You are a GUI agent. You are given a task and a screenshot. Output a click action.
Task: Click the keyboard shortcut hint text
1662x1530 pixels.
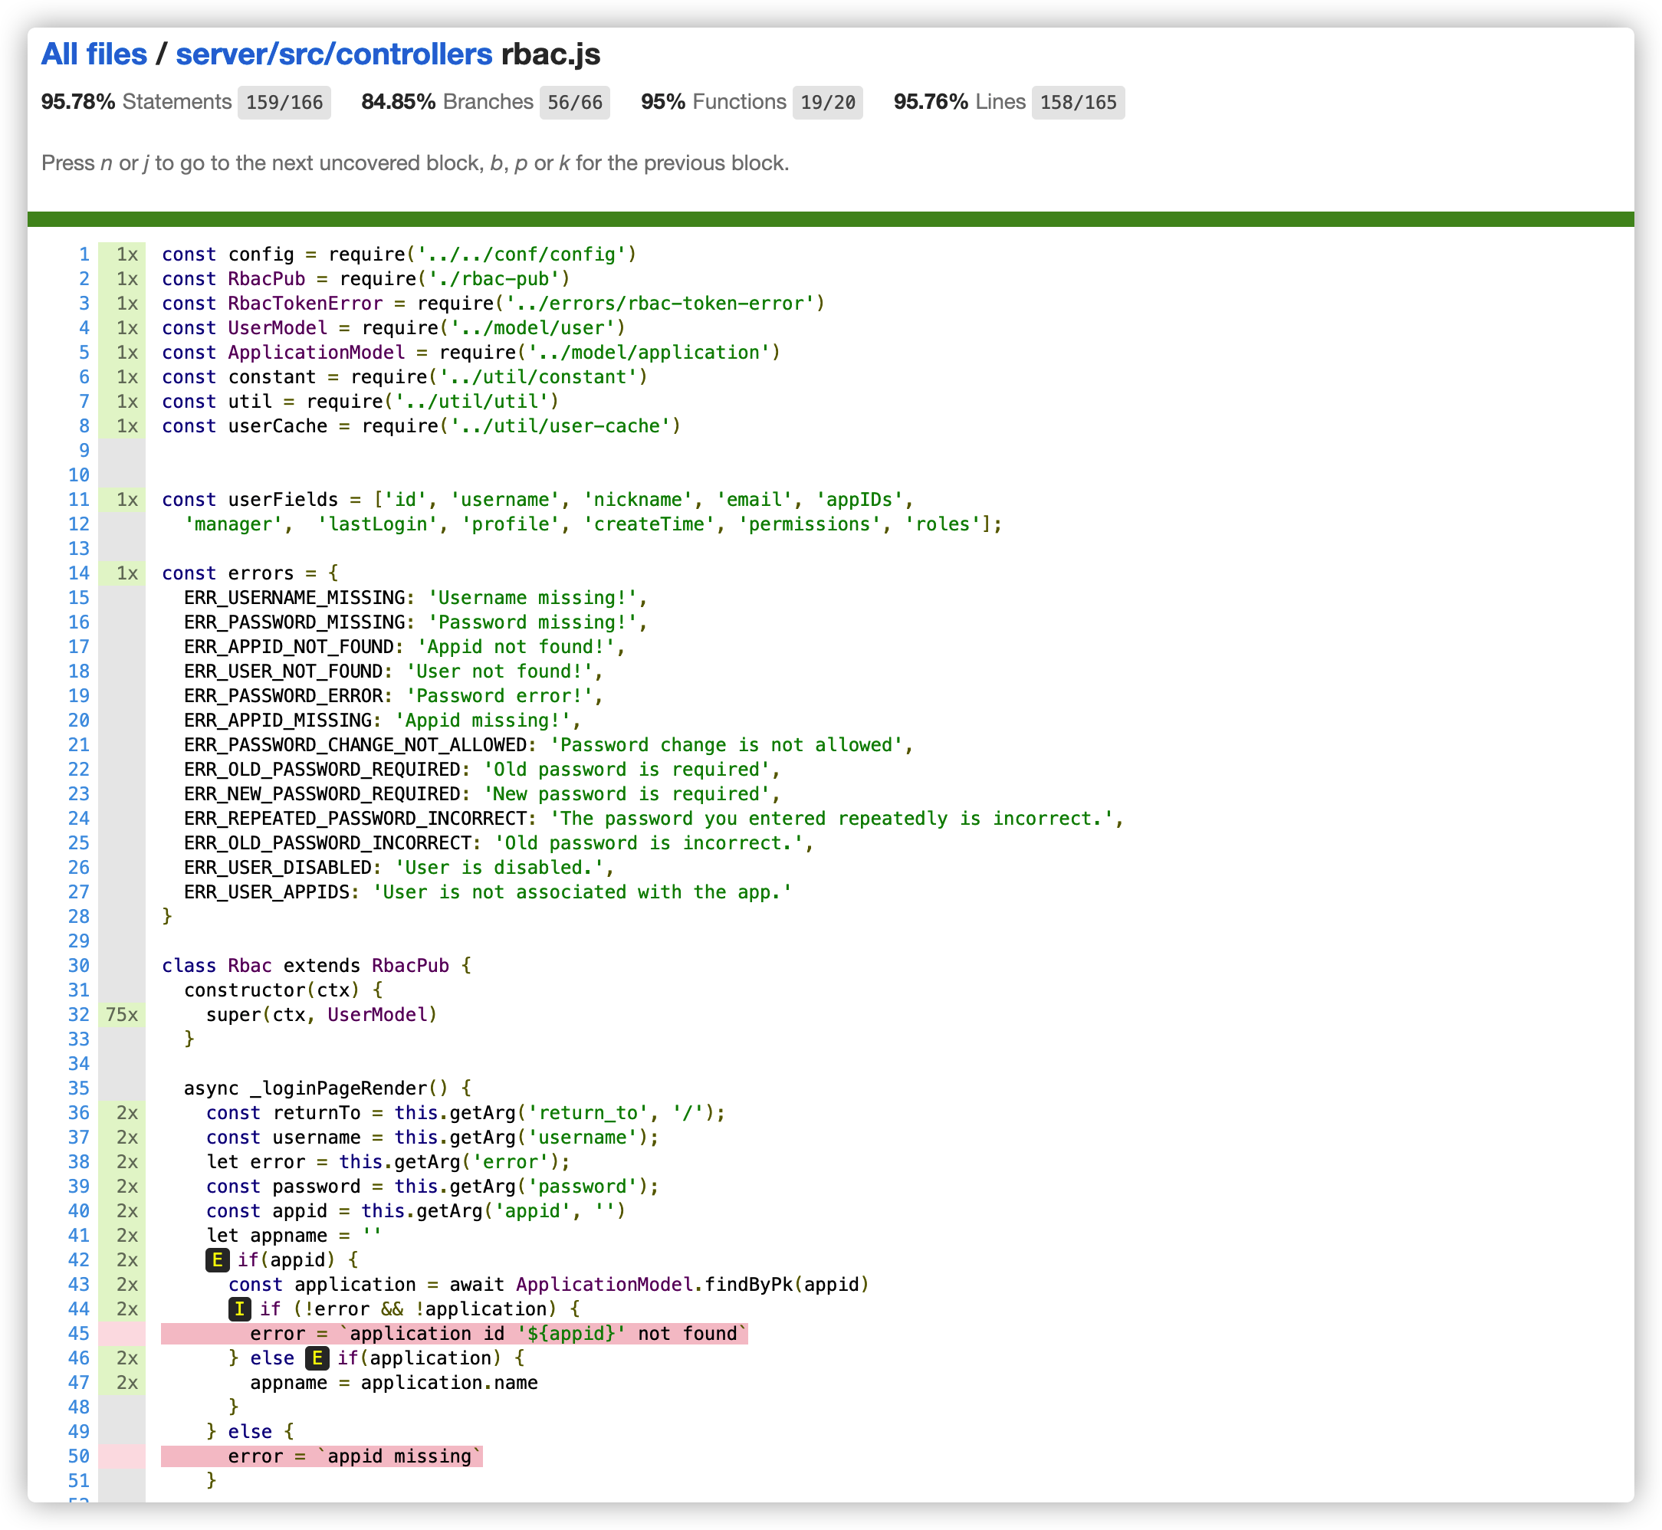[415, 163]
